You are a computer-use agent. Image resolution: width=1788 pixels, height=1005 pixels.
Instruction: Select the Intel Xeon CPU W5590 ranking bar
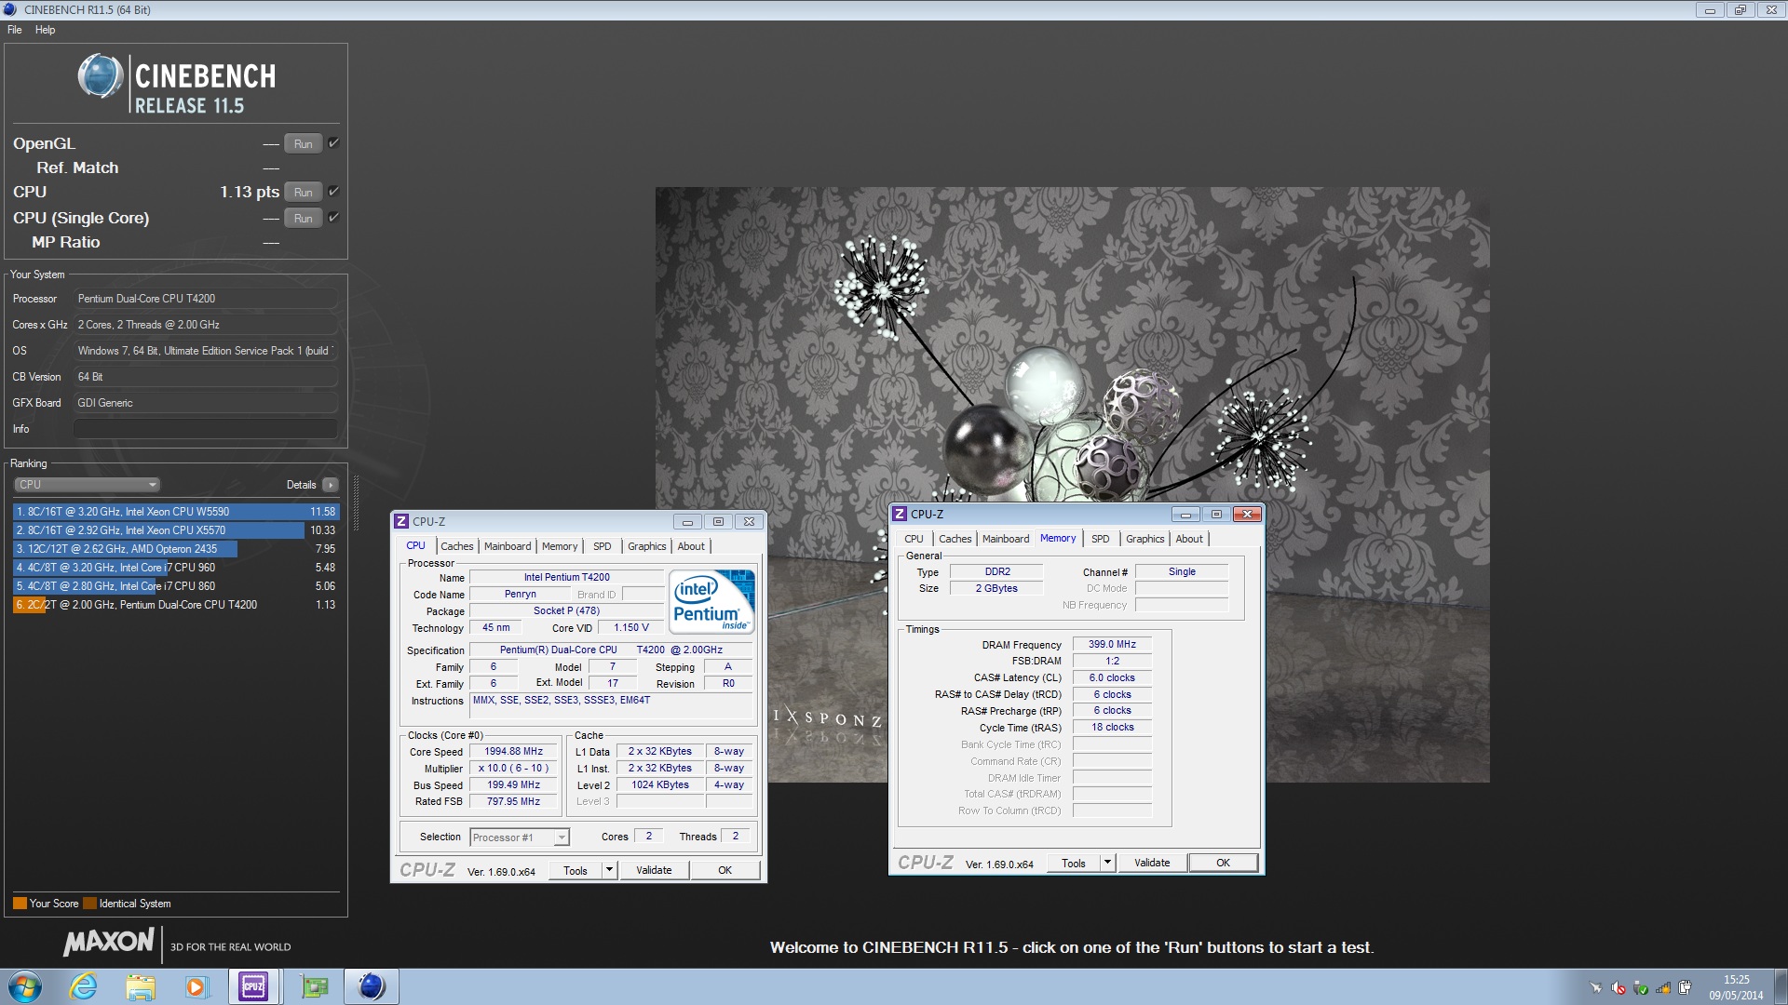tap(175, 512)
